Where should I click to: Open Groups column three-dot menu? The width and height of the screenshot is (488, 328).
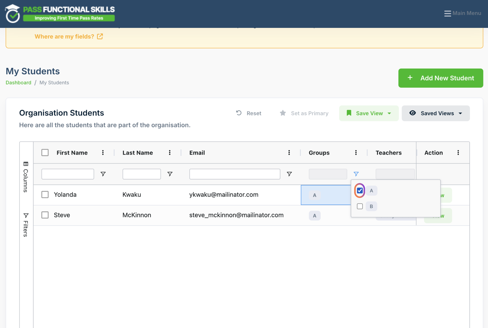point(356,153)
